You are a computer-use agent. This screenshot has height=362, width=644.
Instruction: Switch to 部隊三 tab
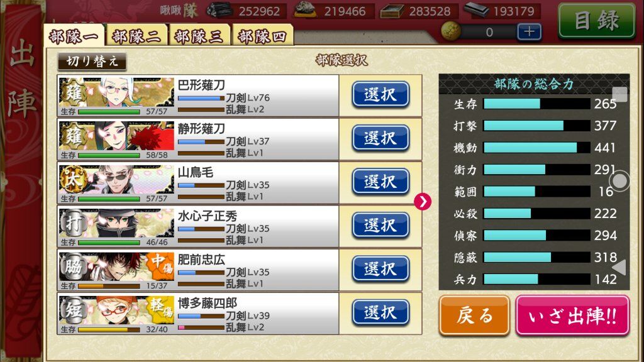pos(199,36)
